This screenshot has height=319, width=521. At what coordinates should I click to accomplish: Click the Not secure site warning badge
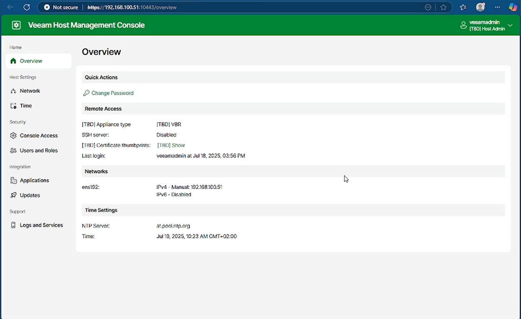(61, 7)
